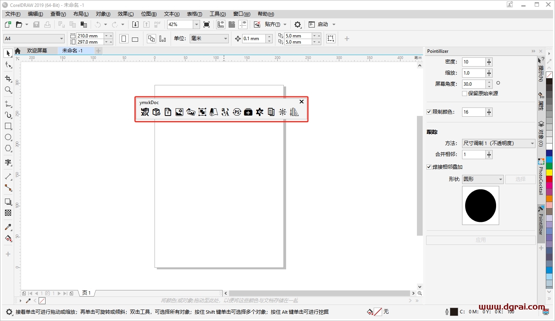Screen dimensions: 555x321
Task: Select the Interactive Fill bucket tool
Action: coord(8,238)
